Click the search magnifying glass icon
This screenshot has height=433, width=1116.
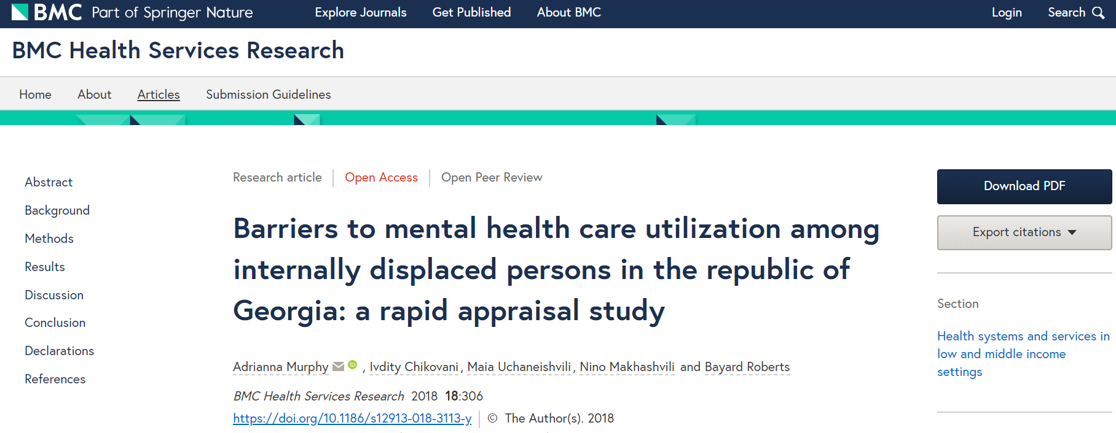[1098, 13]
